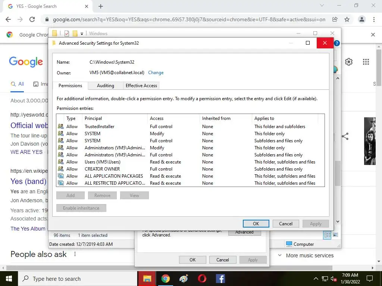382x286 pixels.
Task: Click Explorer properties checkmark toolbar icon
Action: tap(66, 33)
